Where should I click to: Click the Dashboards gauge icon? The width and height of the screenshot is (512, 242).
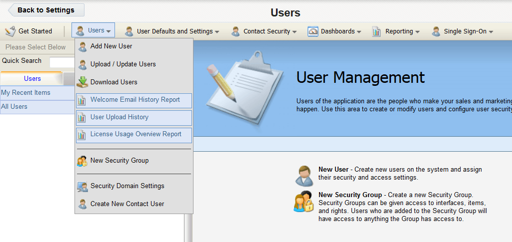pyautogui.click(x=313, y=31)
